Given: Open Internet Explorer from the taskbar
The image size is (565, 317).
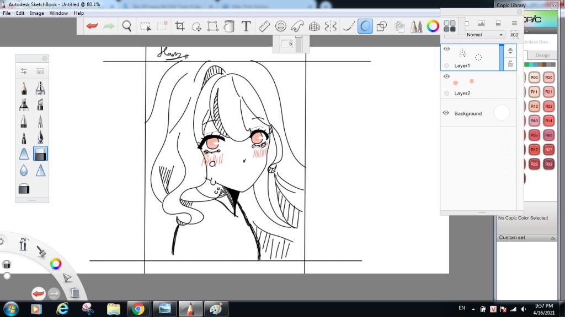Looking at the screenshot, I should [62, 309].
